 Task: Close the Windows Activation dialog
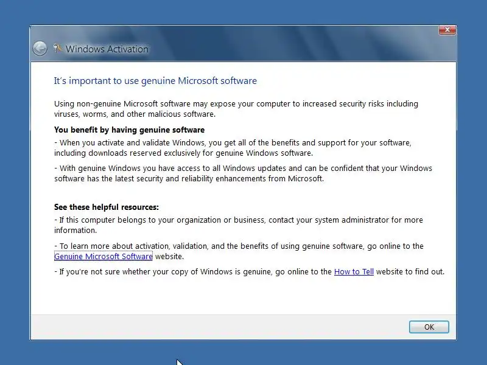[x=447, y=30]
